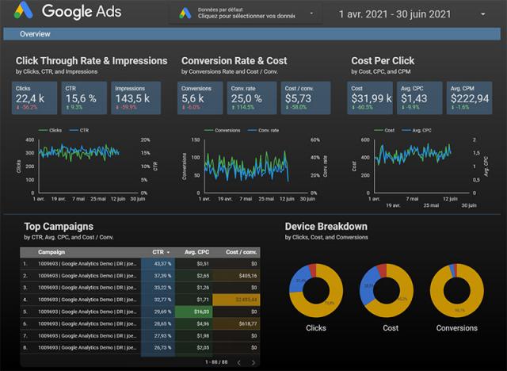This screenshot has height=371, width=507.
Task: Click the Cost $31,99 k scorecard
Action: coord(370,98)
